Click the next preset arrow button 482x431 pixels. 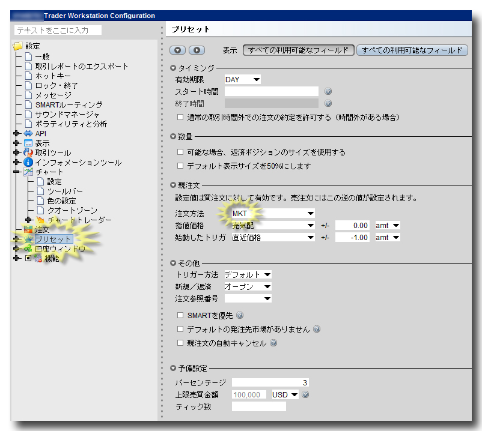[197, 50]
